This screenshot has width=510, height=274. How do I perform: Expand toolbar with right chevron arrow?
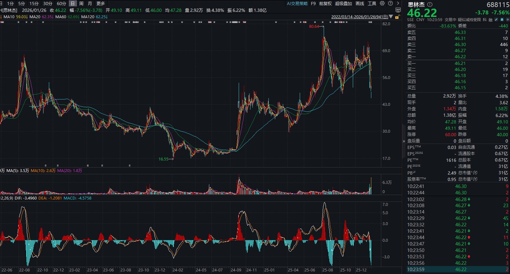coord(398,4)
